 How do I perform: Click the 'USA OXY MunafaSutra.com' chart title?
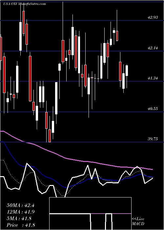[25, 4]
